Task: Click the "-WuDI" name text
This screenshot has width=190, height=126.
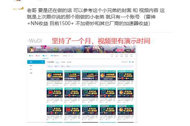Action: [x=35, y=41]
